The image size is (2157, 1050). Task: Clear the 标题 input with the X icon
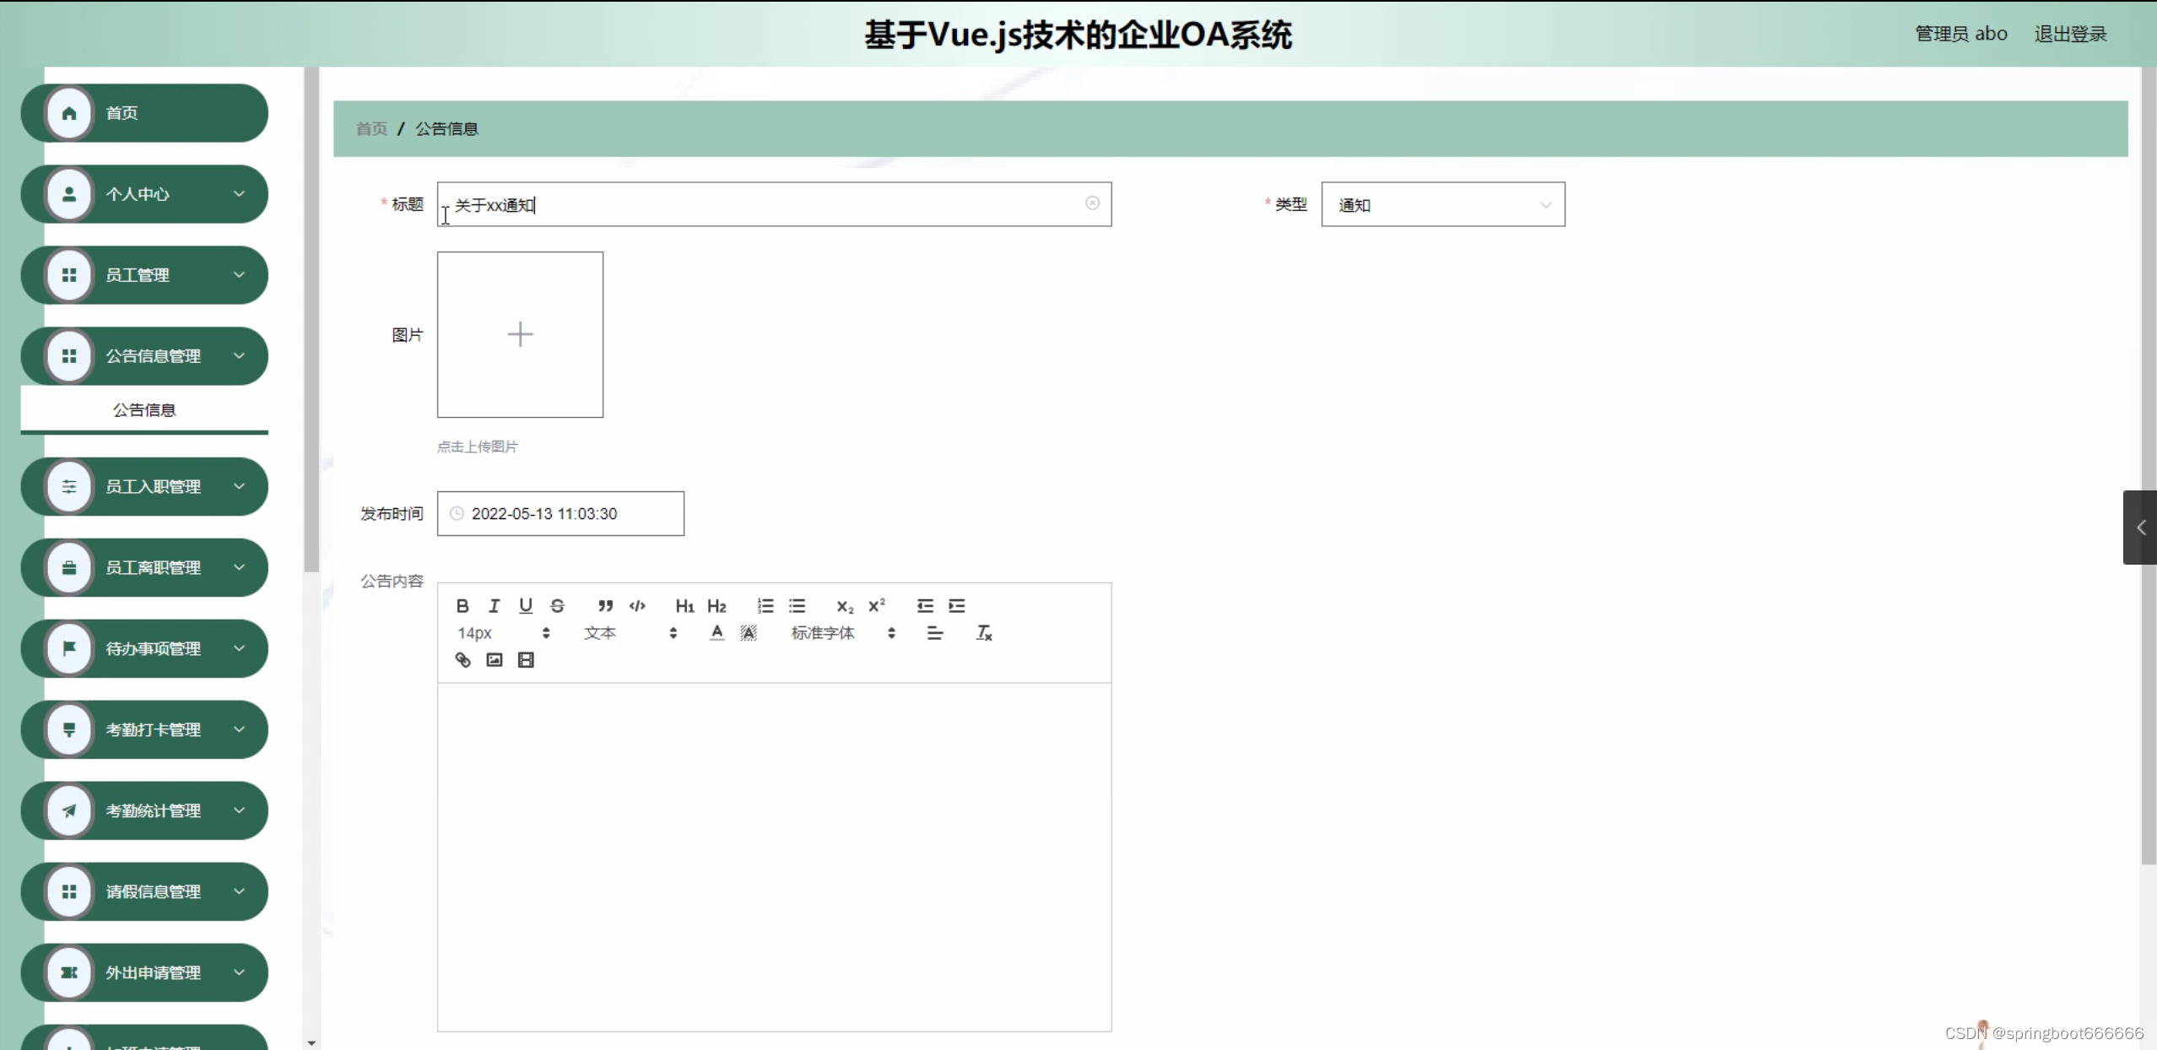pos(1092,203)
